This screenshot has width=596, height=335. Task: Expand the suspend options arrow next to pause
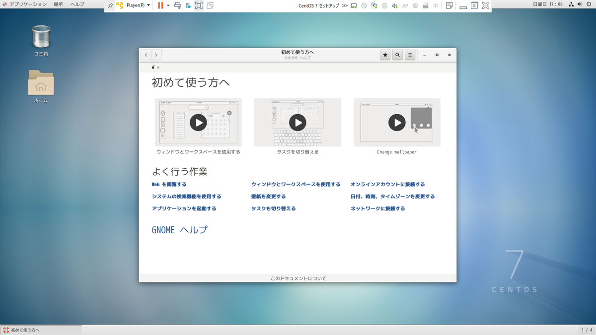pyautogui.click(x=168, y=5)
